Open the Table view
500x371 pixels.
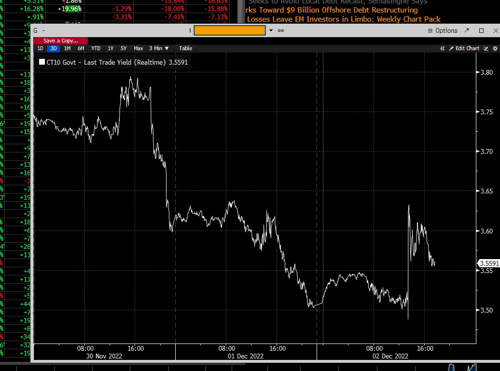pos(185,48)
